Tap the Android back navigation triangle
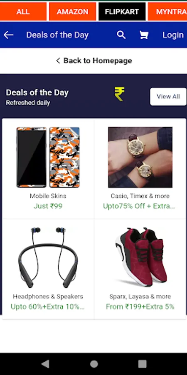Viewport: 187px width, 375px height. tap(45, 364)
